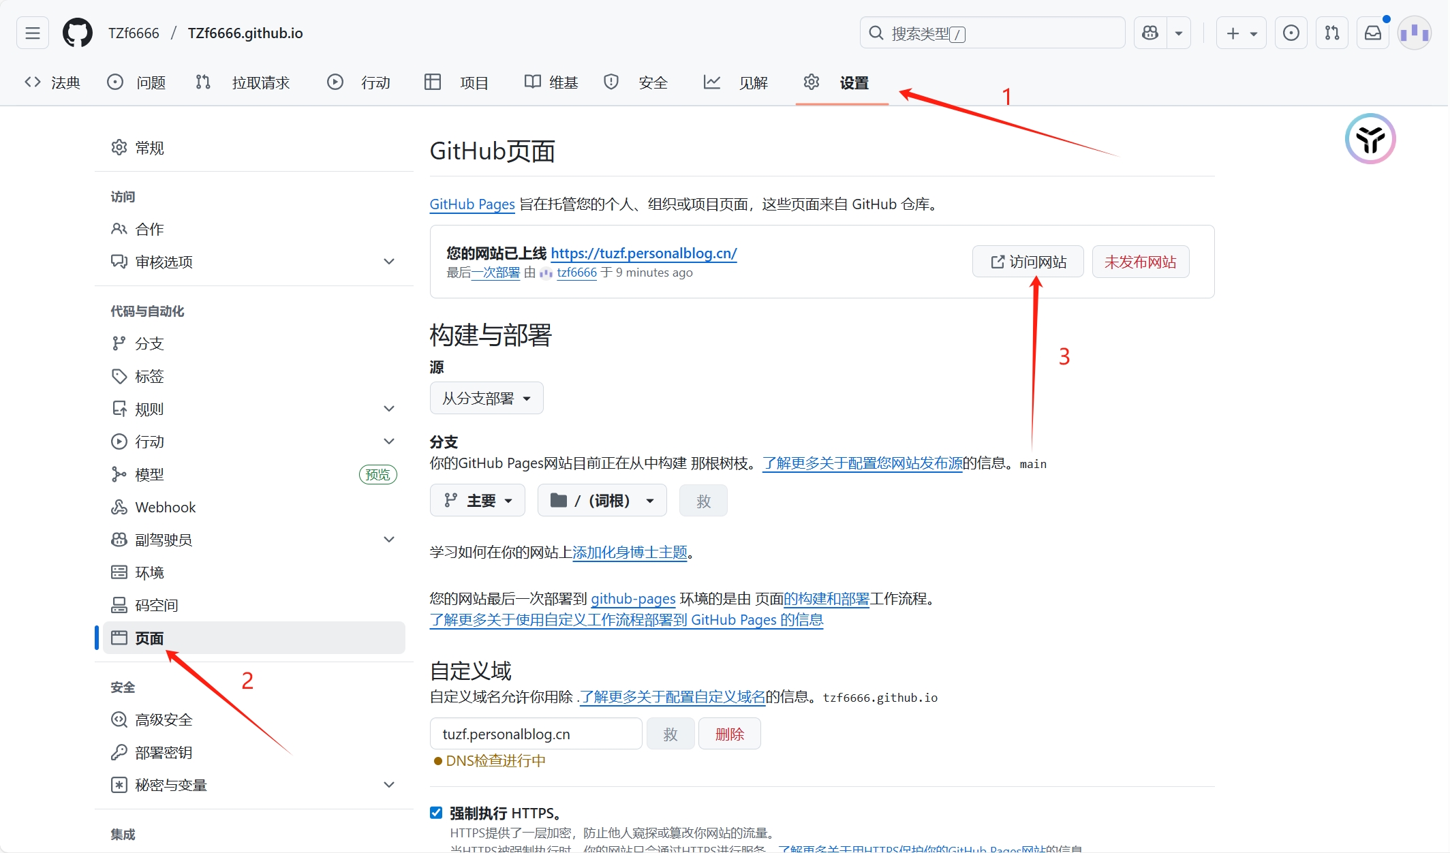Expand the 审核选项 sidebar section
Screen dimensions: 1450x853
pyautogui.click(x=389, y=262)
